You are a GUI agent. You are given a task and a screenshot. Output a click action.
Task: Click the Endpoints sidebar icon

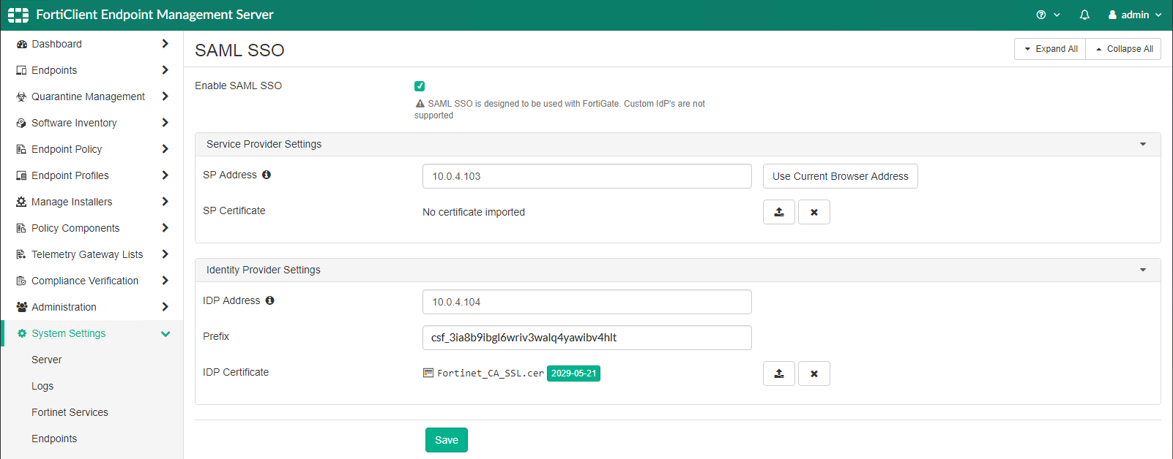21,70
